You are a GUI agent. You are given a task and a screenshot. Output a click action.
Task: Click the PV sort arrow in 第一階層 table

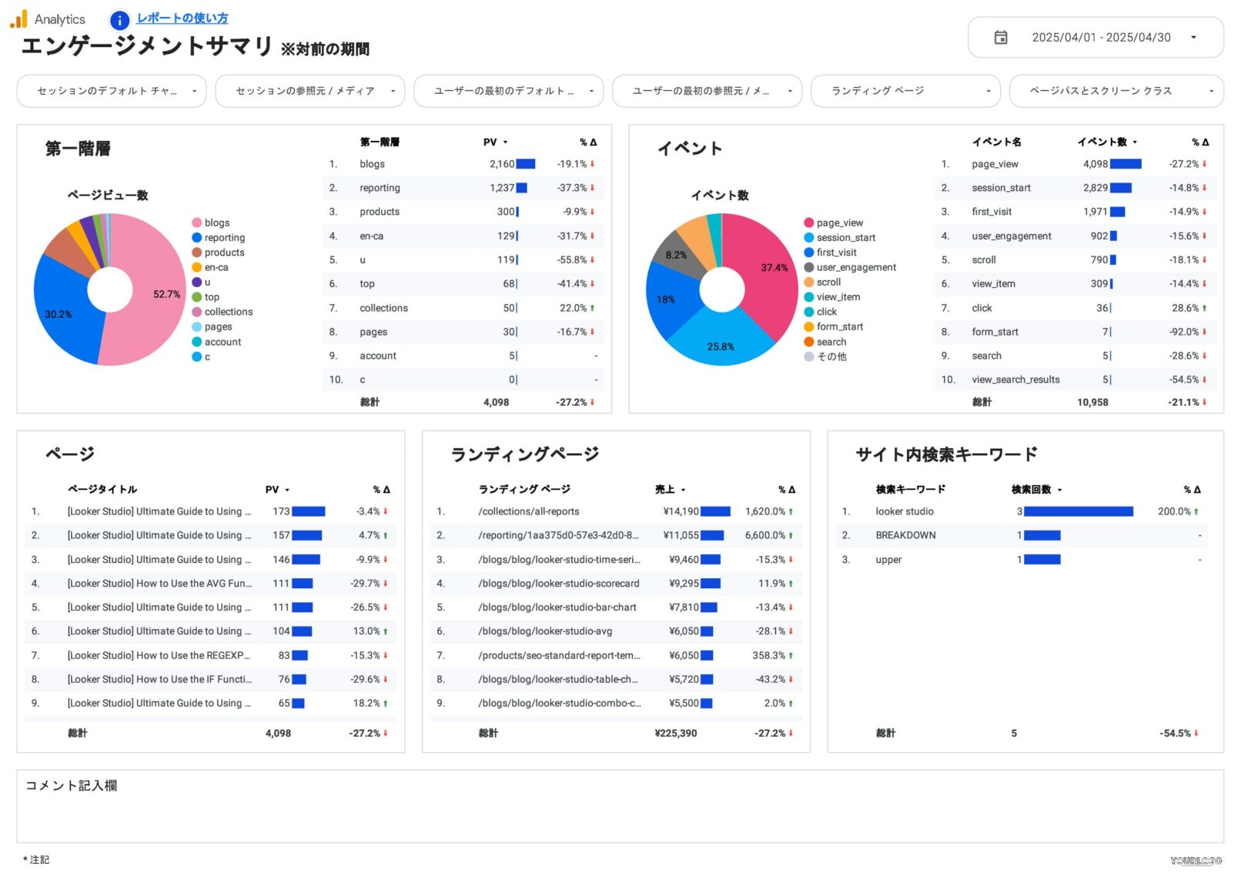click(506, 142)
